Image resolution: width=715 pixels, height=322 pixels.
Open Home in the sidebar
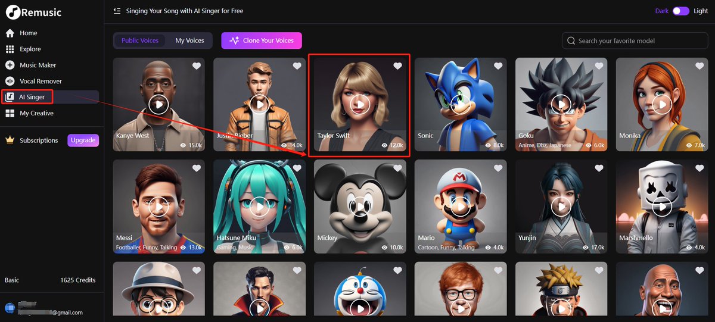pos(28,33)
